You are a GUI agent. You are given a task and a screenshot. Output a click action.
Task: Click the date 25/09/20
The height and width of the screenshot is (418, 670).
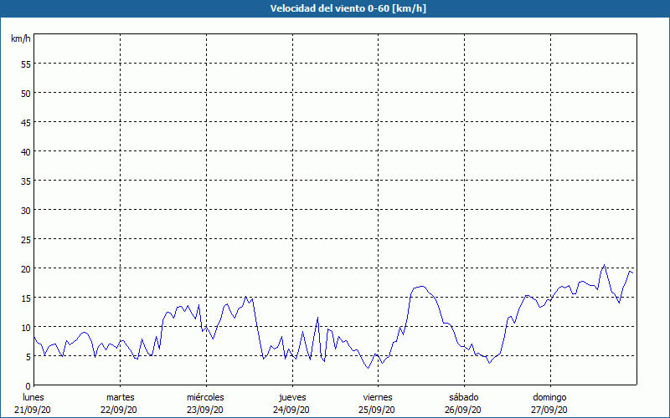[377, 410]
